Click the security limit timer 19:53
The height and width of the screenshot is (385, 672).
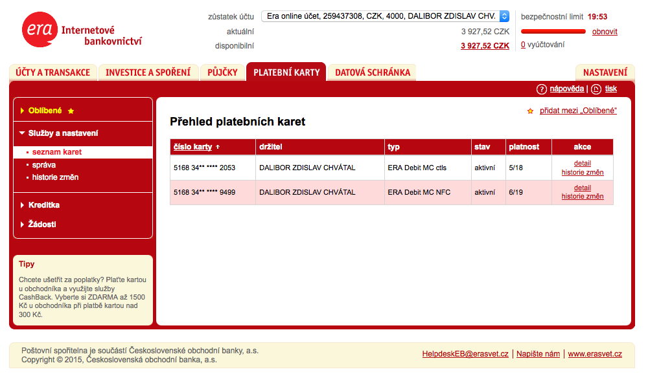pyautogui.click(x=597, y=17)
